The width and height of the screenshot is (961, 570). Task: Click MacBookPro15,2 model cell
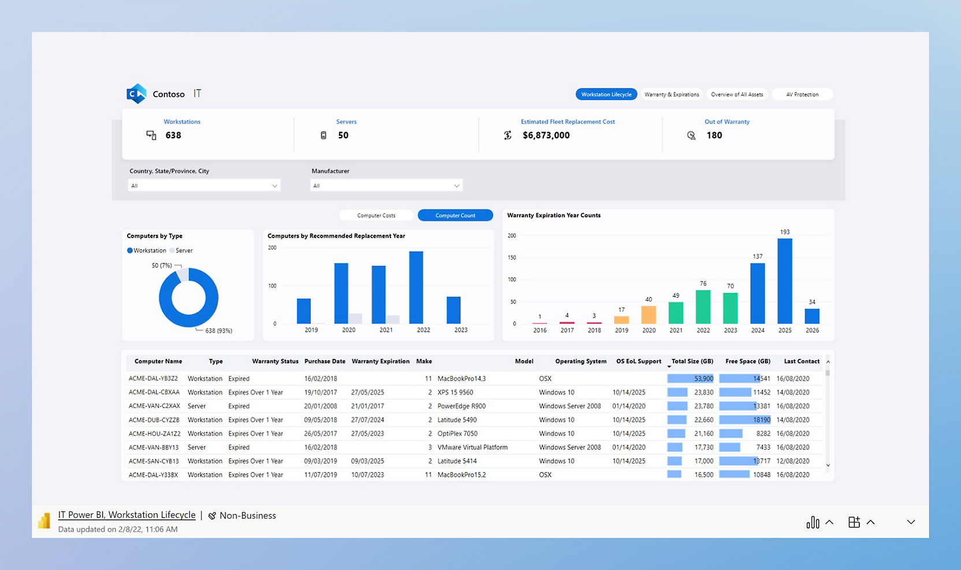click(461, 475)
